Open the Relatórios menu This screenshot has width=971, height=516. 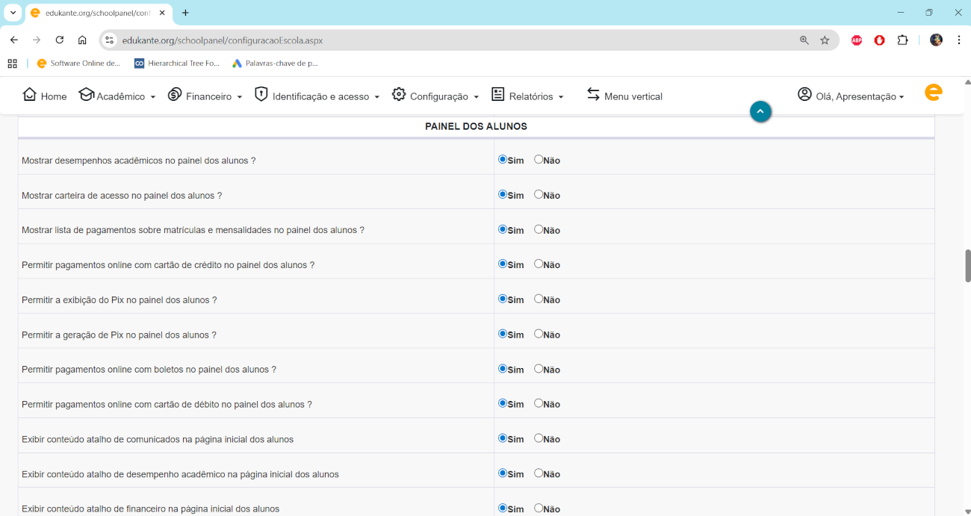[527, 96]
